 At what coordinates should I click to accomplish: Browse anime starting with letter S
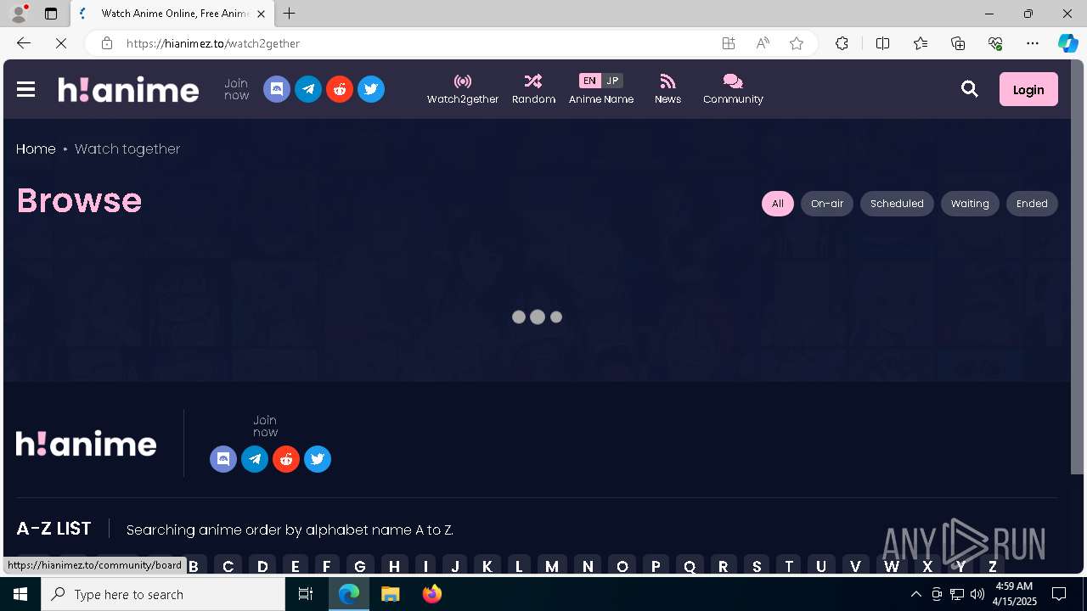click(x=757, y=566)
